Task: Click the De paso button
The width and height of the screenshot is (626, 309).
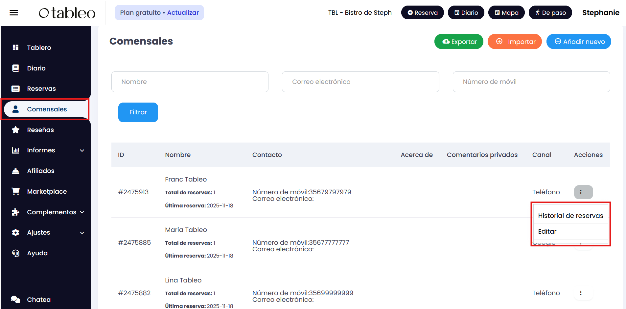Action: 550,13
